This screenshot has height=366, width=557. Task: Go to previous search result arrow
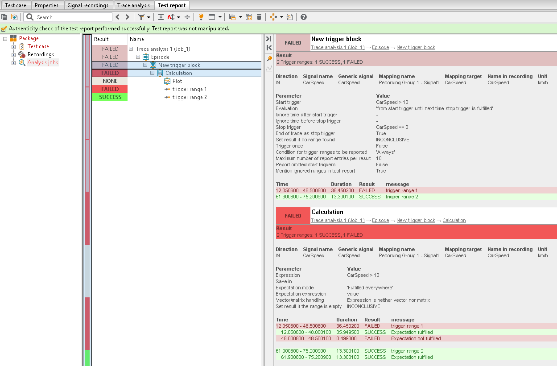coord(118,17)
